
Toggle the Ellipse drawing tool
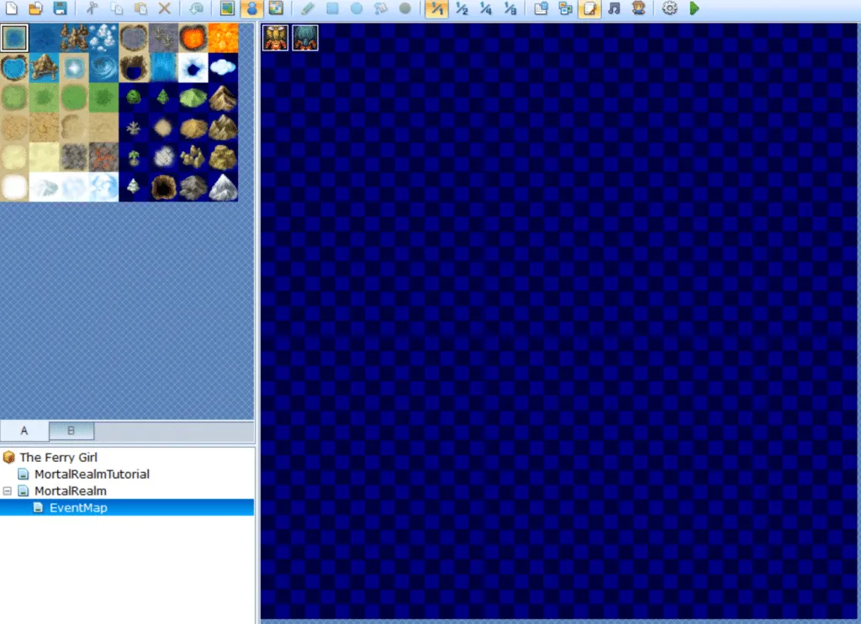coord(355,9)
